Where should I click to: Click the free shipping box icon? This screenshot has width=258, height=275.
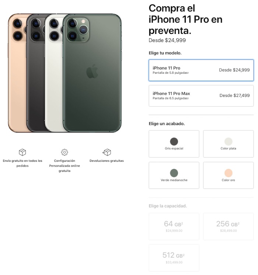click(x=22, y=152)
